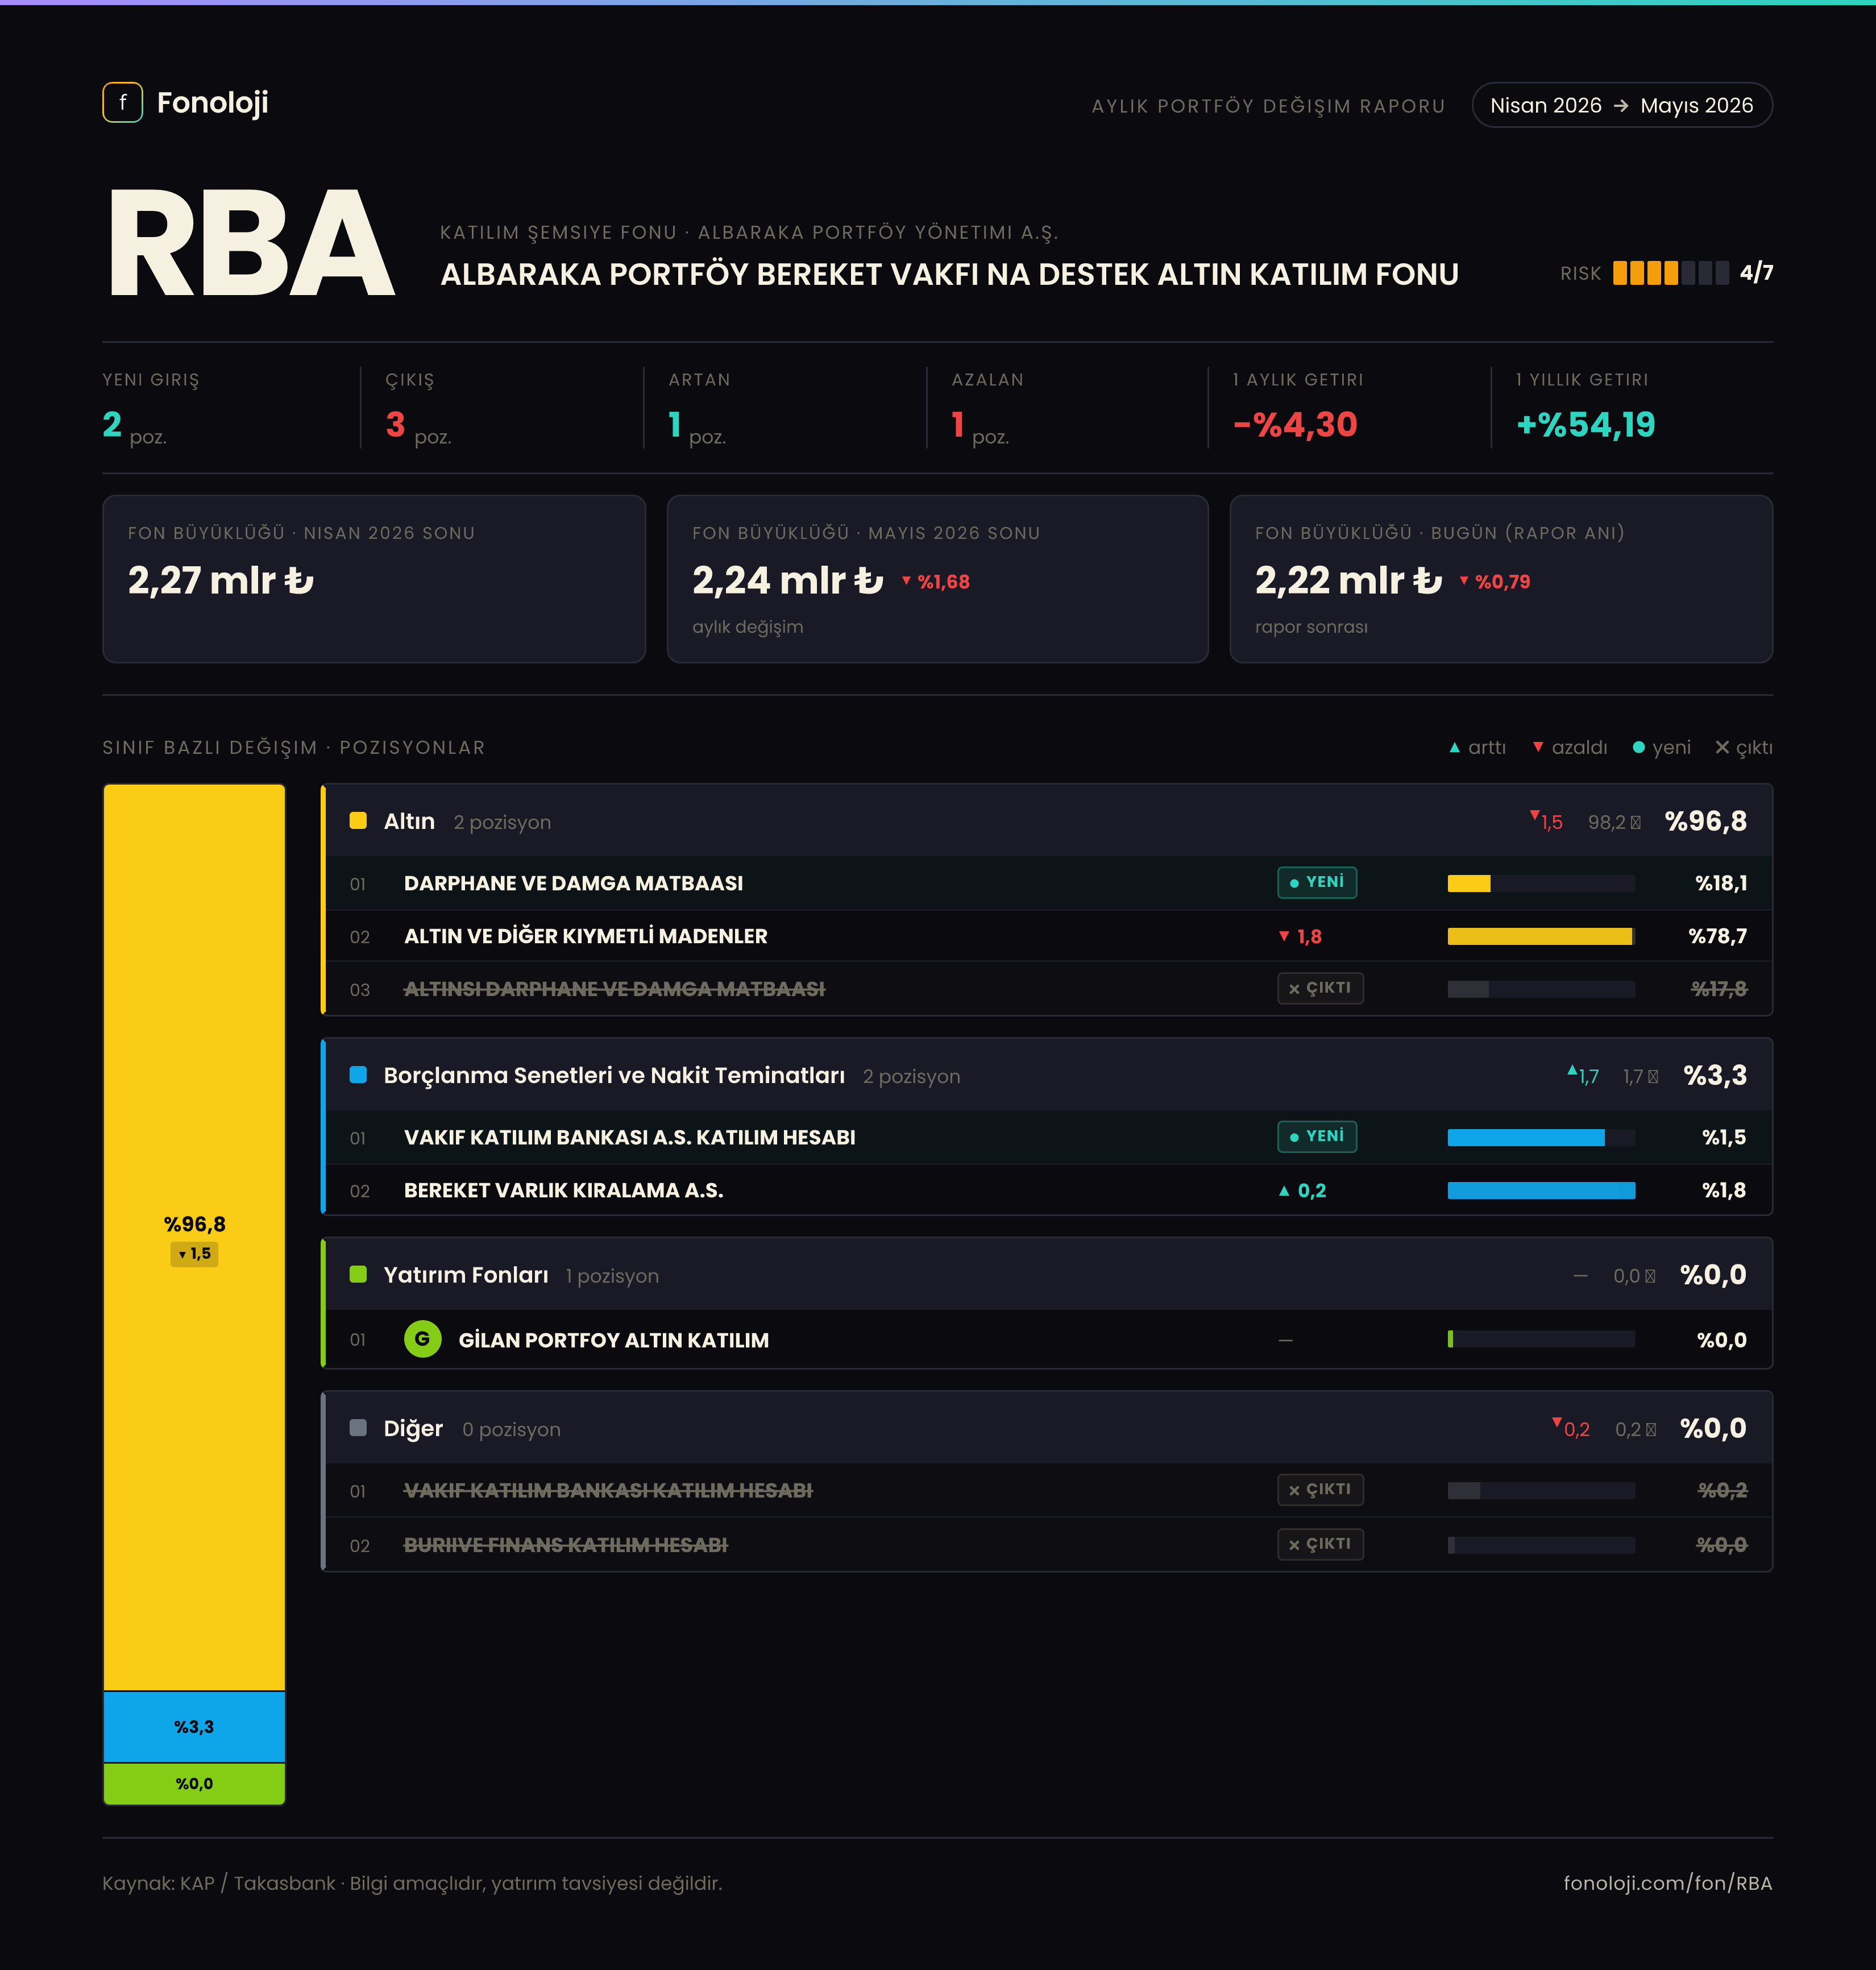1876x1970 pixels.
Task: Click the Nisan 2026 fund size card
Action: tap(374, 579)
